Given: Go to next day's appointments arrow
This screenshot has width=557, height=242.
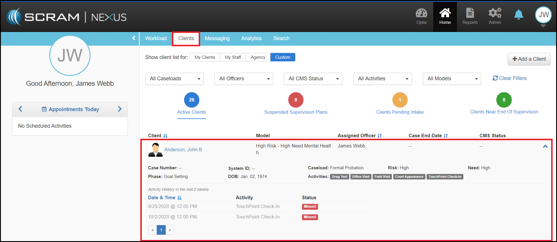Looking at the screenshot, I should point(120,109).
